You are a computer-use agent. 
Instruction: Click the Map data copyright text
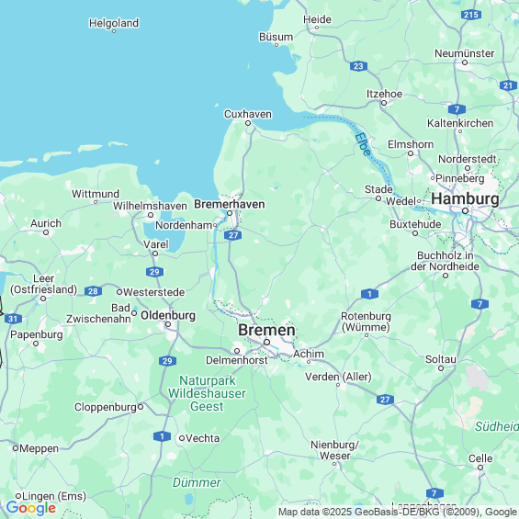398,512
